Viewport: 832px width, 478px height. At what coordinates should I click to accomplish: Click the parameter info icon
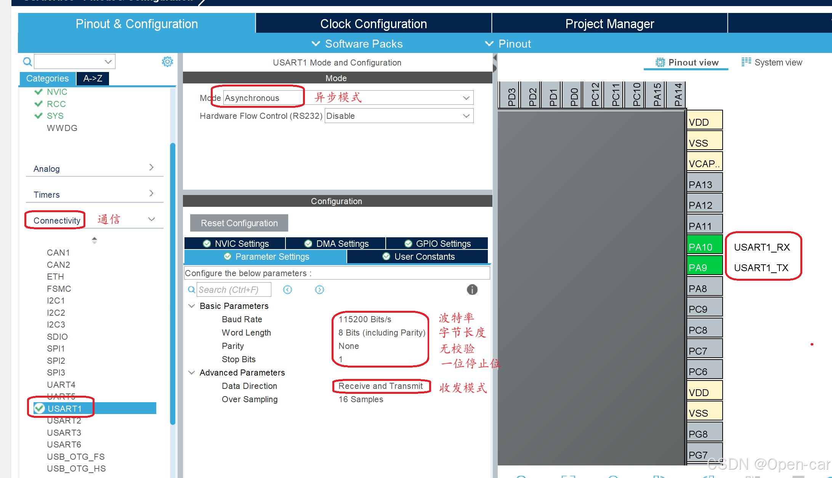point(472,290)
